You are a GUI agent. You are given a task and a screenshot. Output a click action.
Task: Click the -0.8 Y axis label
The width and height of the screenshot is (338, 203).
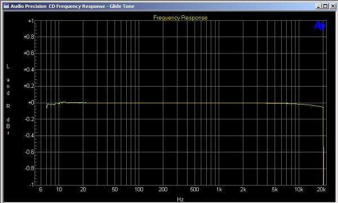(29, 168)
